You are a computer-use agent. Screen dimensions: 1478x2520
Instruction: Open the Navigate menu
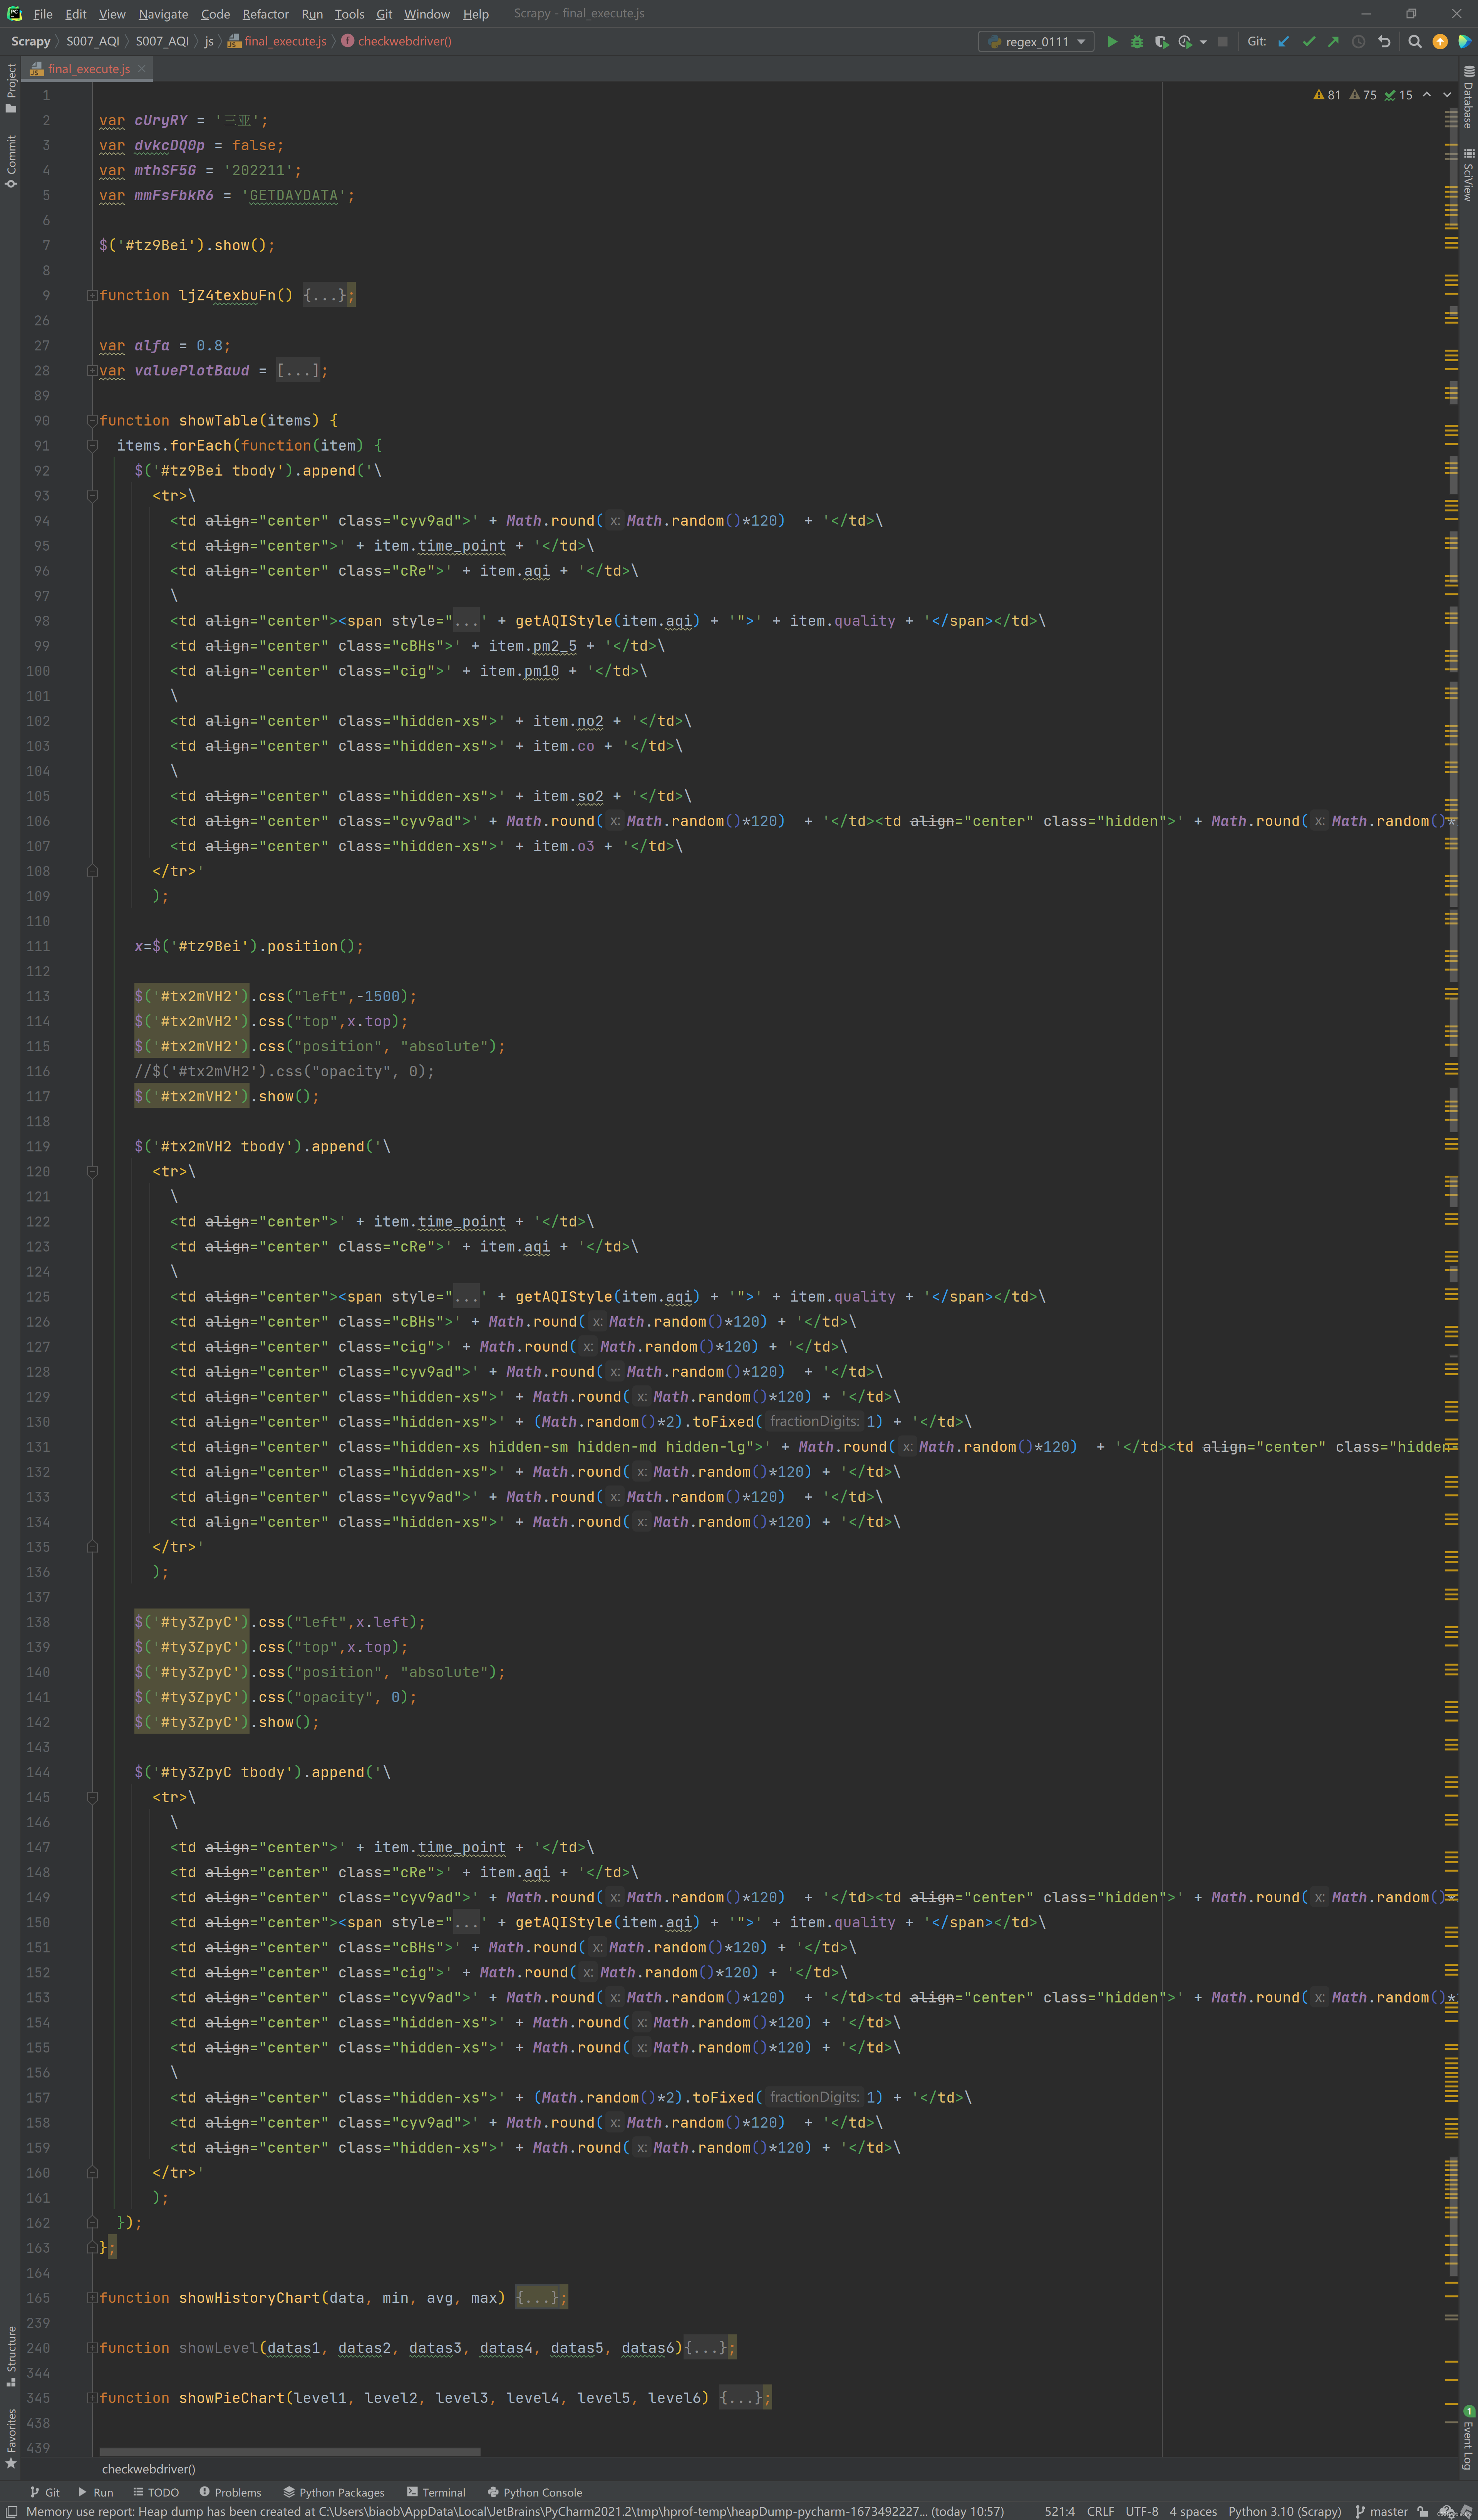tap(163, 14)
